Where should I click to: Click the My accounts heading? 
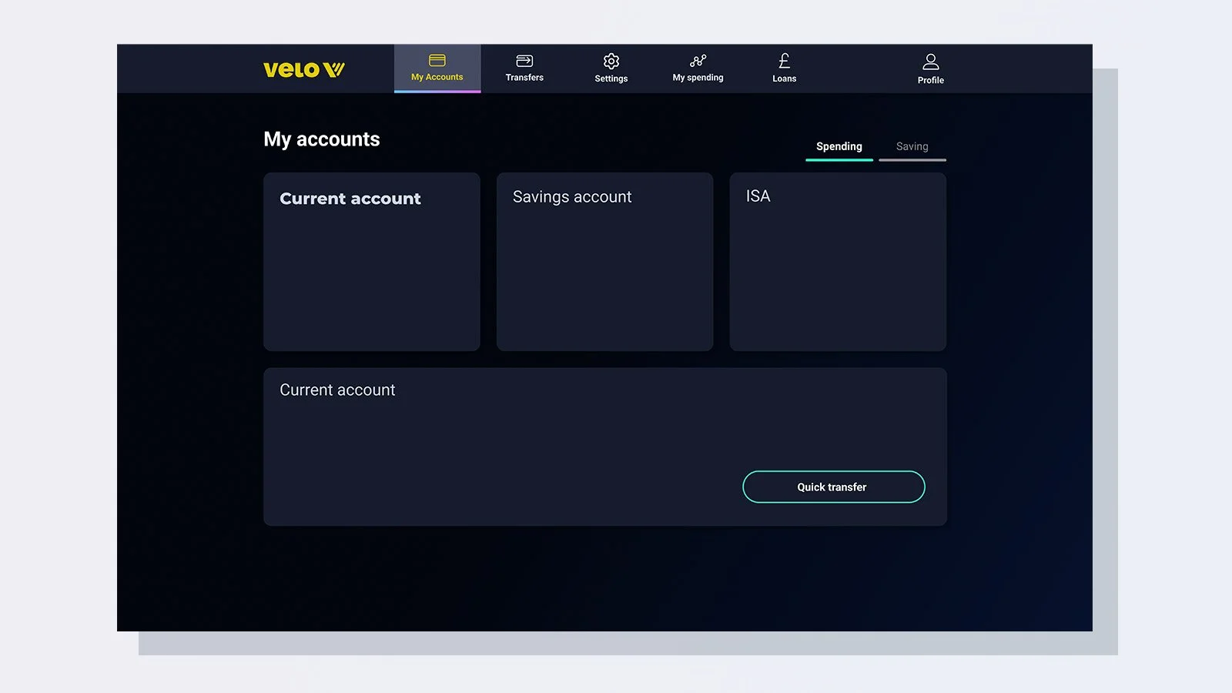(322, 139)
